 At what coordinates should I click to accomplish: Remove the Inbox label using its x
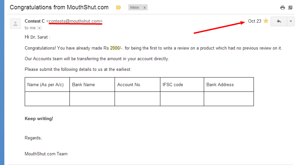point(144,7)
